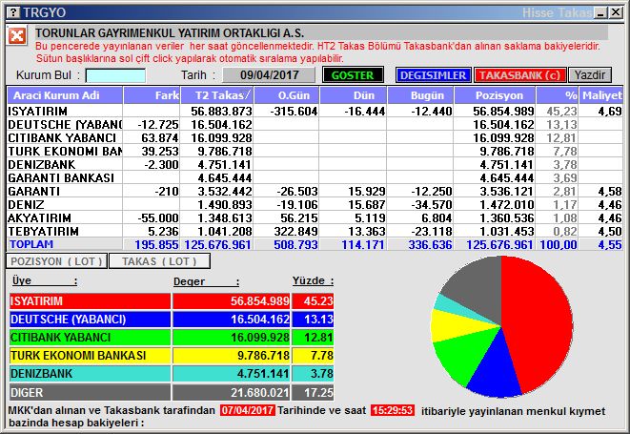The image size is (630, 434).
Task: Click the TAKASBANK (c) button
Action: click(519, 75)
